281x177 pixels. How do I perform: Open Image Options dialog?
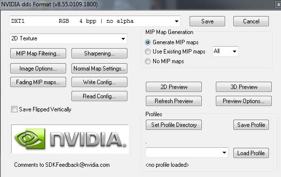(38, 69)
